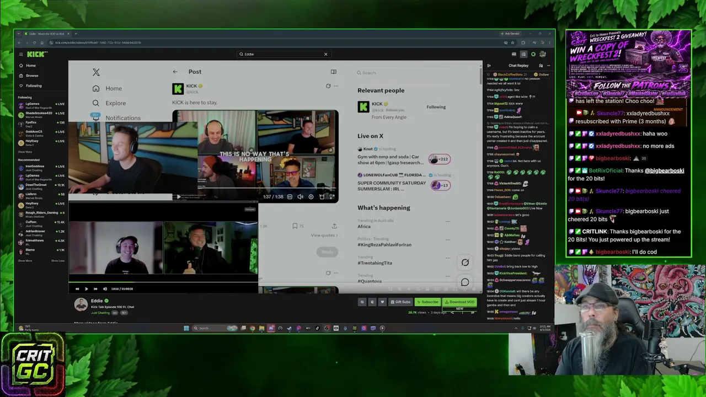706x397 pixels.
Task: Bookmark this page with the star icon
Action: pos(513,42)
